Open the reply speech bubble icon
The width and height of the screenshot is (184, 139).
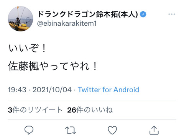pos(29,130)
